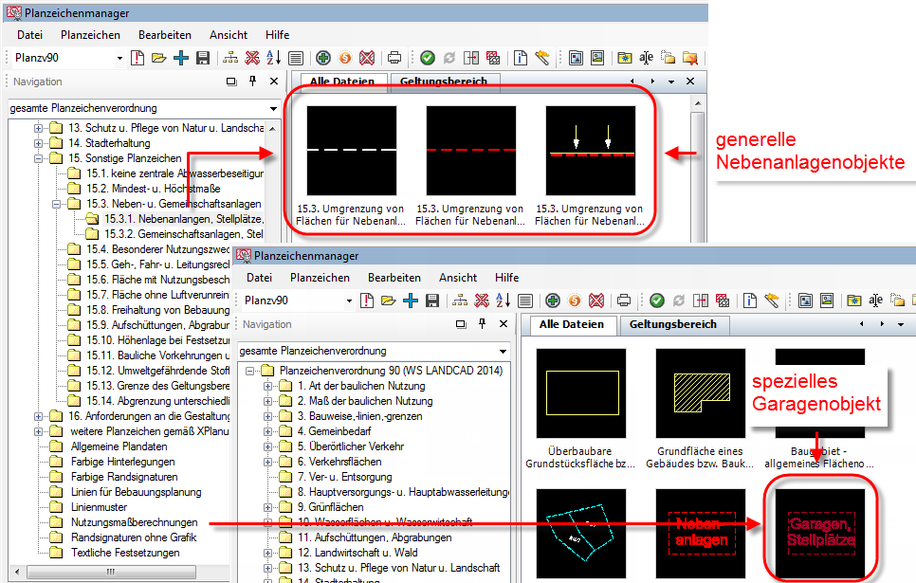The height and width of the screenshot is (583, 916).
Task: Click the green circled plus icon in the front toolbar
Action: (x=552, y=301)
